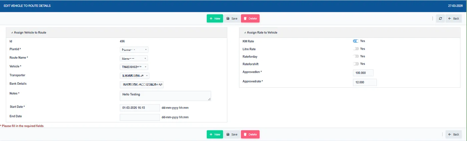The height and width of the screenshot is (141, 467).
Task: Switch on the Rateforshift toggle
Action: click(x=356, y=64)
